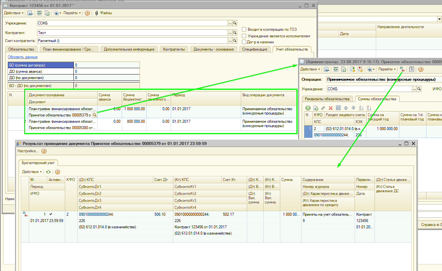Switch to the Спецификация tab
Screen dimensions: 442x271
tap(254, 49)
